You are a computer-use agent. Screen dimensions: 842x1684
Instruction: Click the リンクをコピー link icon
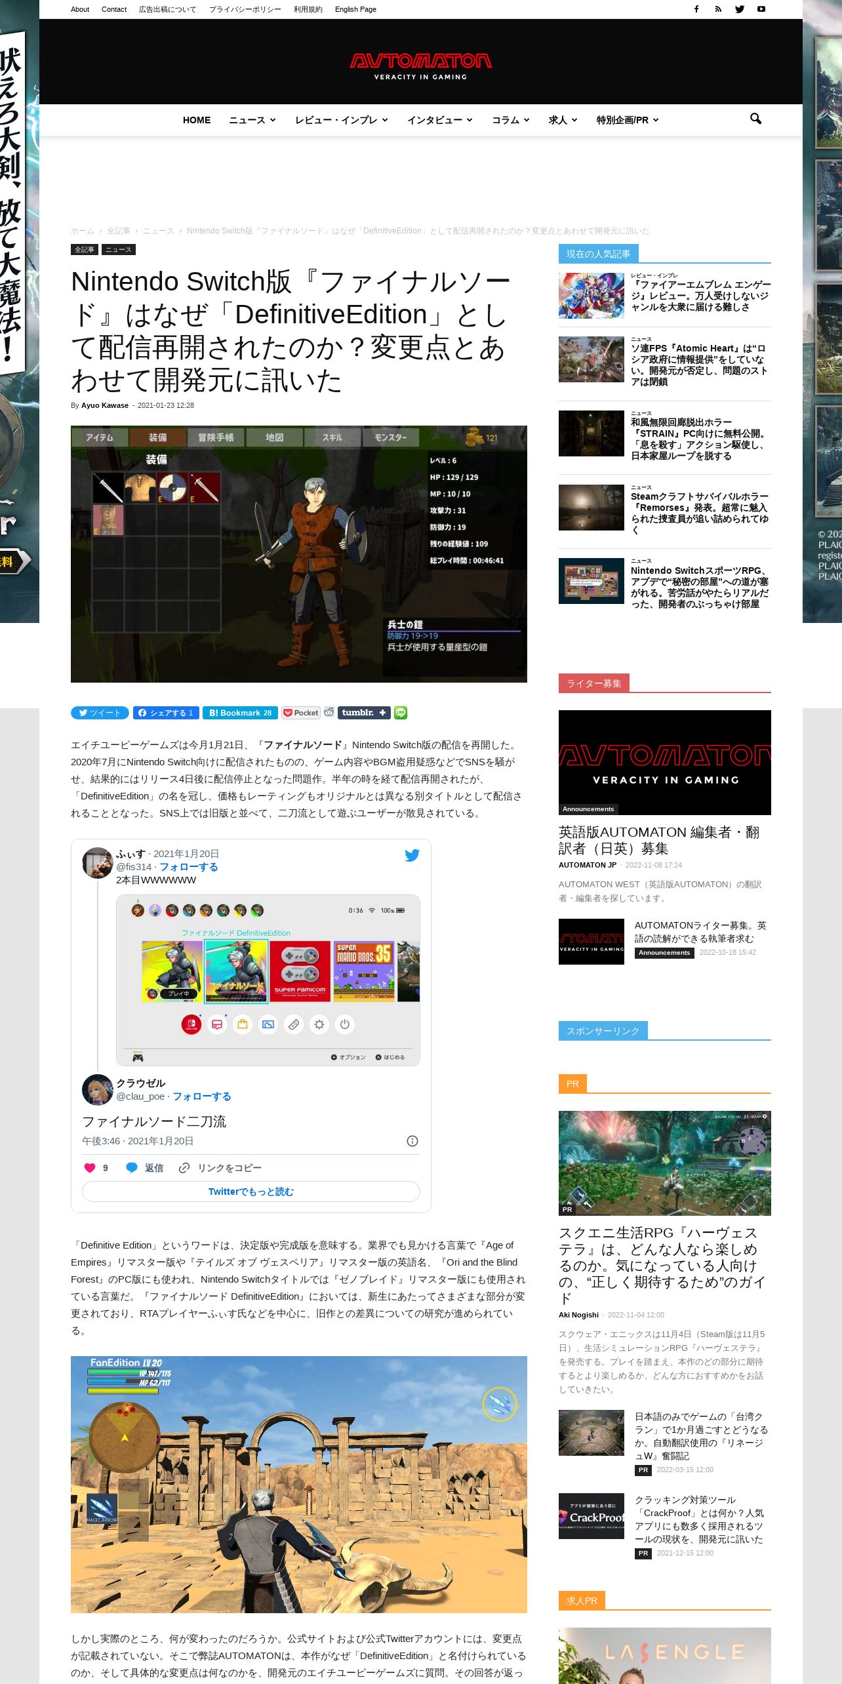pyautogui.click(x=184, y=1167)
